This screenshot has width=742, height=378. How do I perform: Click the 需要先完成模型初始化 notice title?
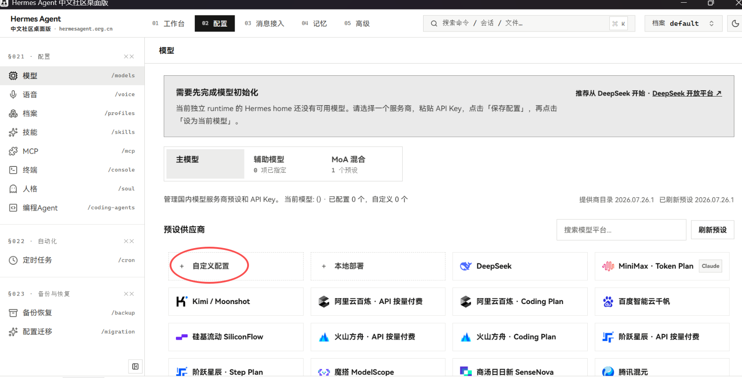[x=217, y=92]
